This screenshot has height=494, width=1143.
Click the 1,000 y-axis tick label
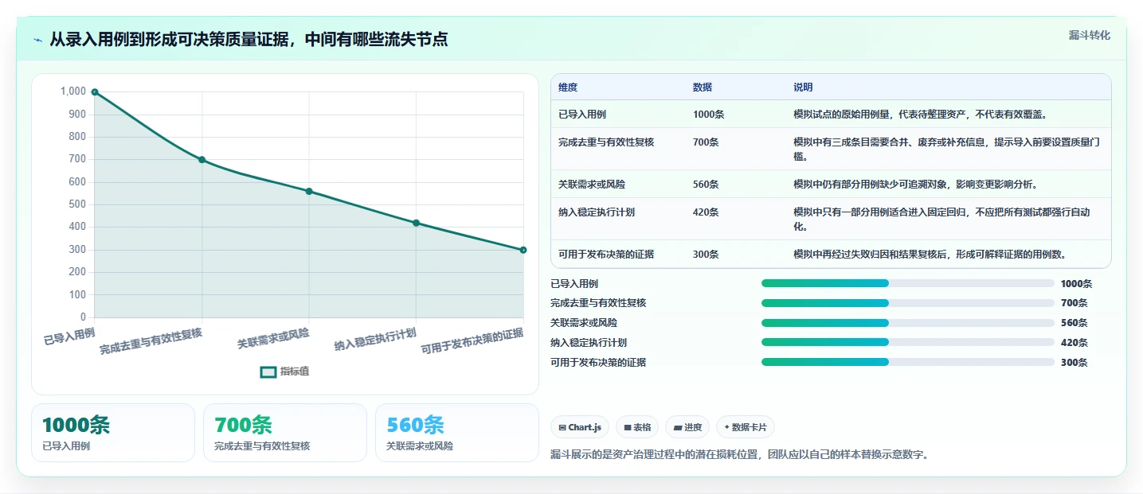(73, 91)
